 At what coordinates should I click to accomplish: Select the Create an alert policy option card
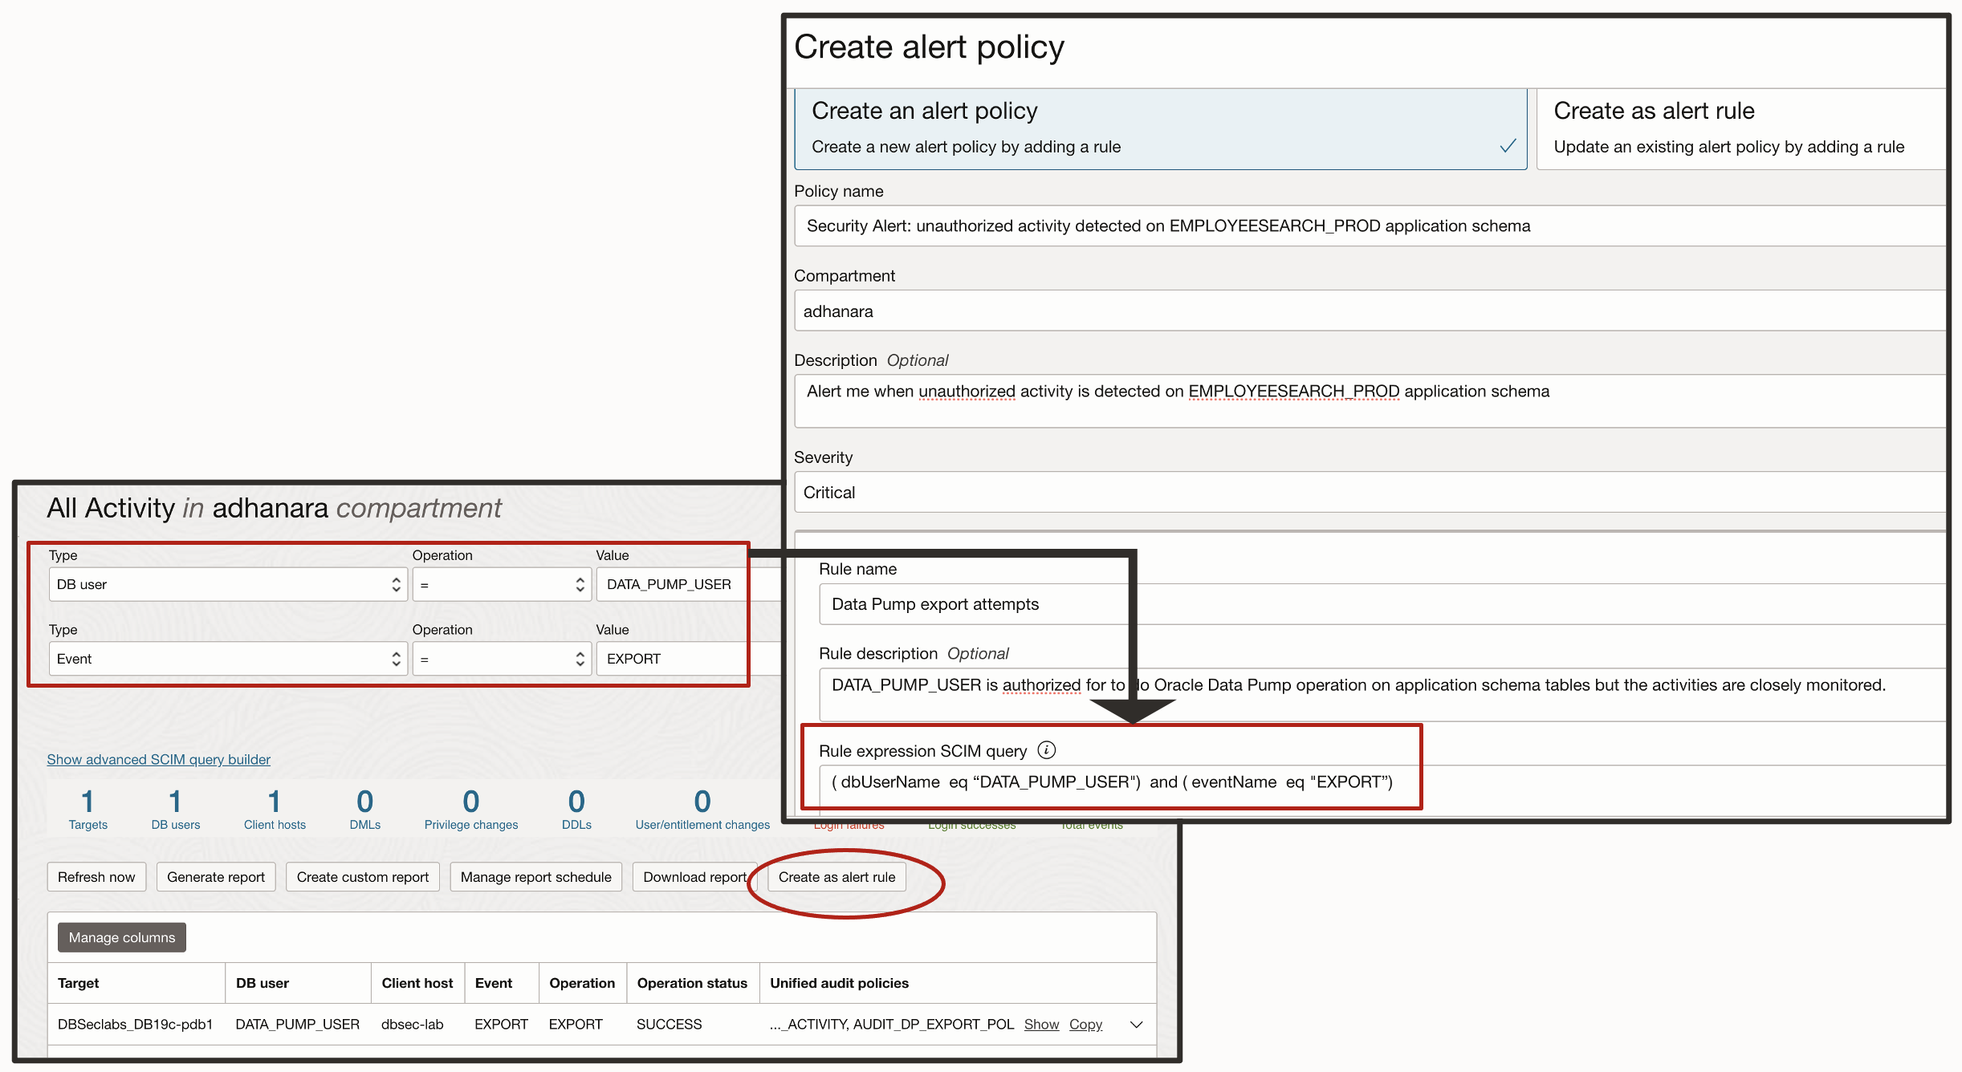point(1160,128)
